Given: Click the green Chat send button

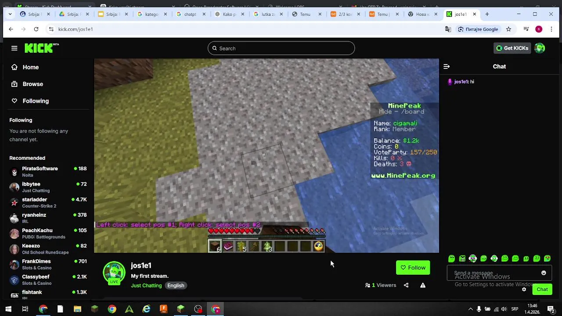Looking at the screenshot, I should (542, 289).
